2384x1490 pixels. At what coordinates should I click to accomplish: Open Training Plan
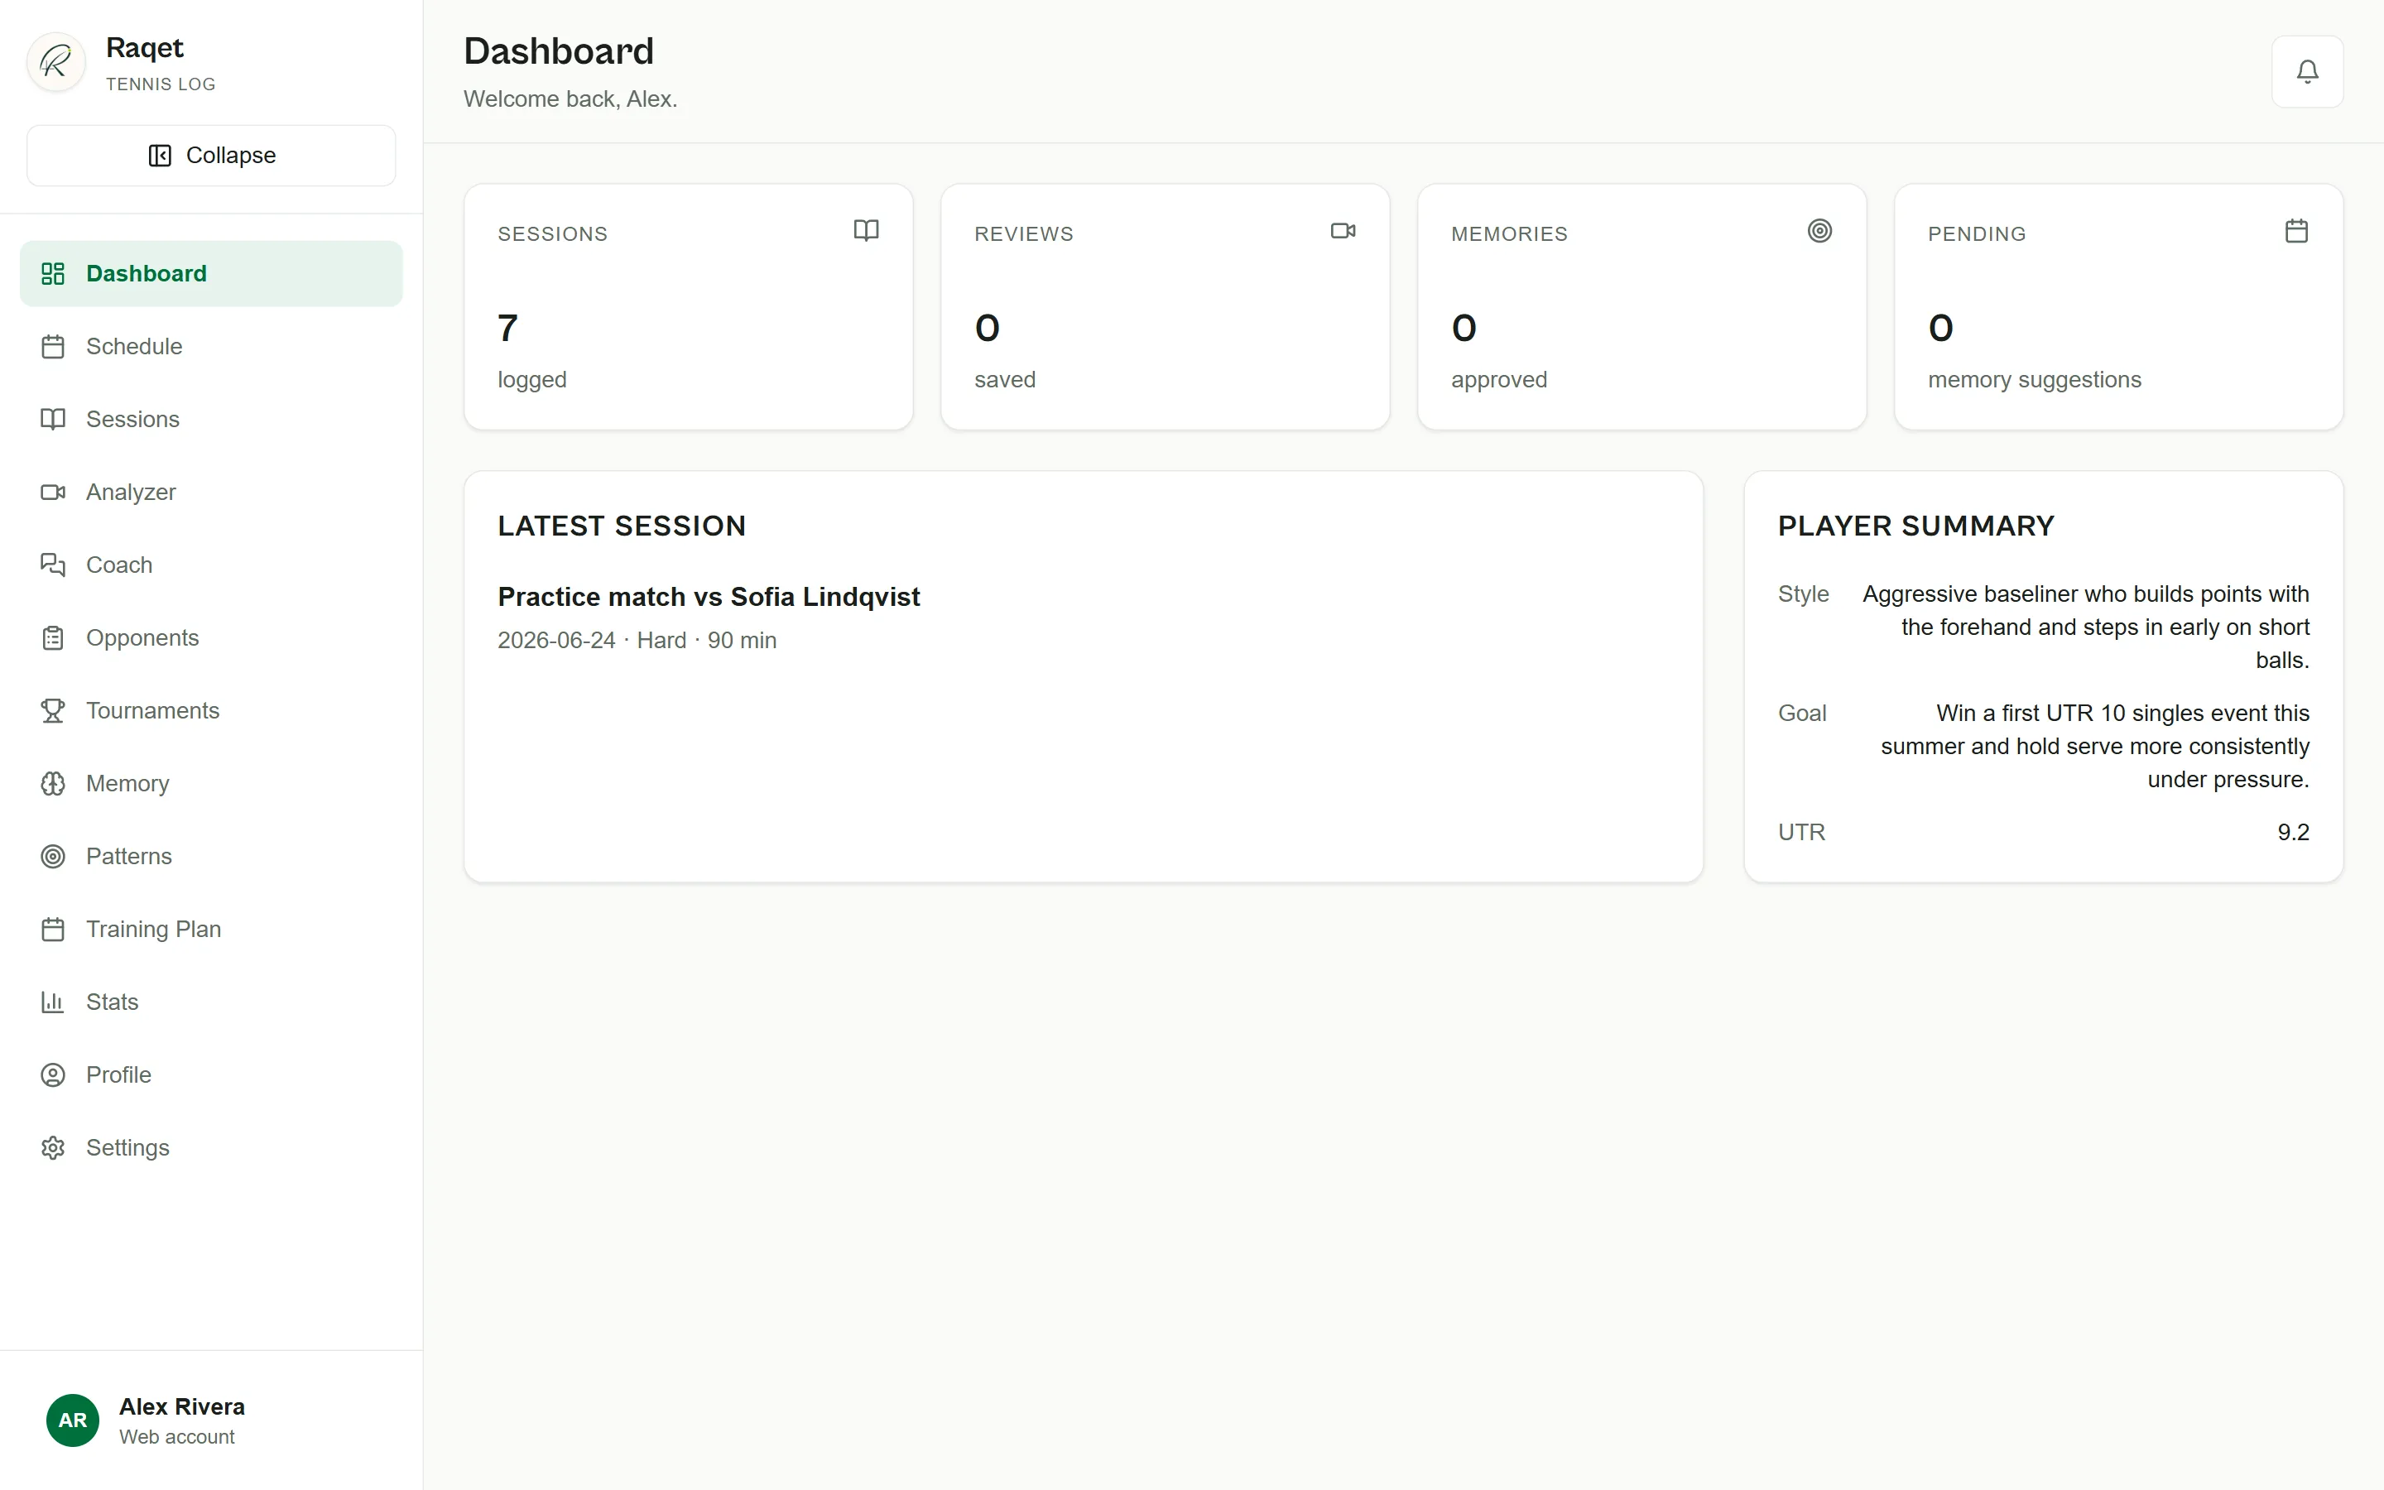point(211,930)
